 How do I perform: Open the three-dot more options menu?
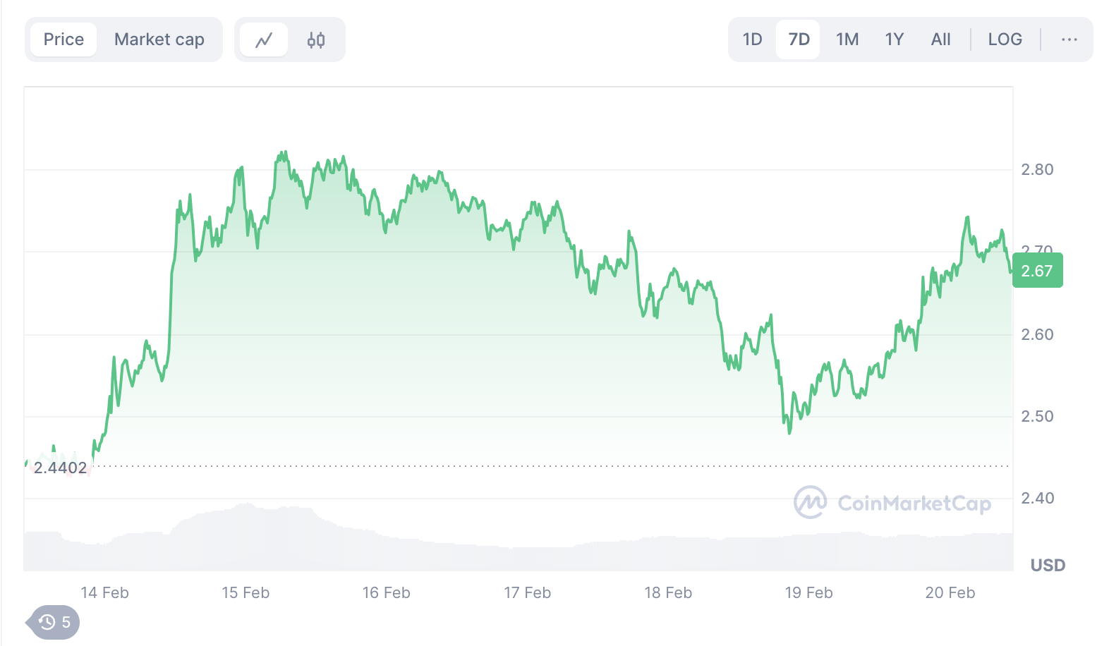pyautogui.click(x=1069, y=39)
